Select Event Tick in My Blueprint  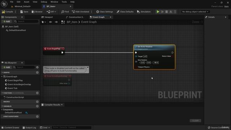tap(13, 88)
